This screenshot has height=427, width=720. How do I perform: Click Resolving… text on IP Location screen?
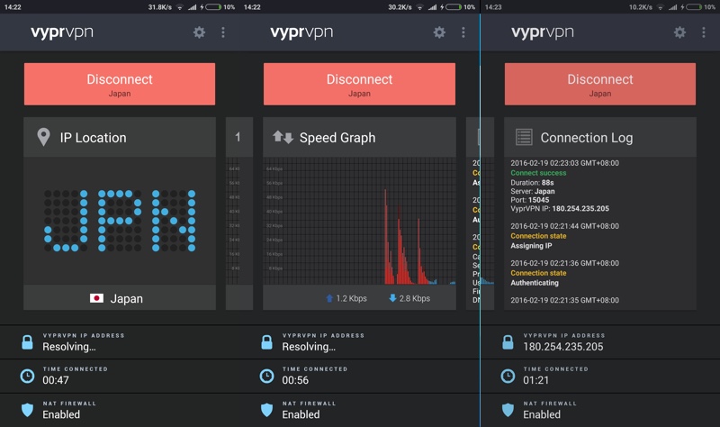point(69,347)
